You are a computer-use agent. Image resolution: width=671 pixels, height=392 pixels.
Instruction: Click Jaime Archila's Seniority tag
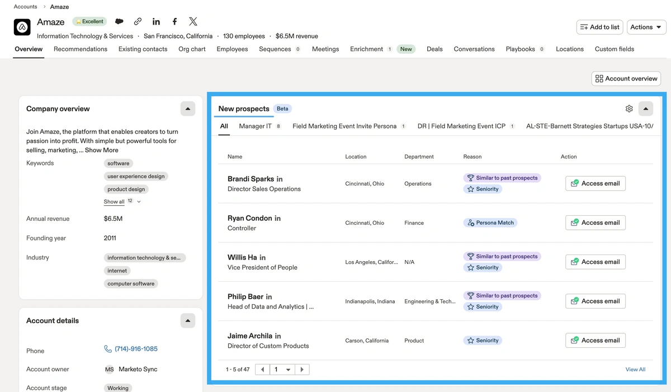click(x=483, y=340)
